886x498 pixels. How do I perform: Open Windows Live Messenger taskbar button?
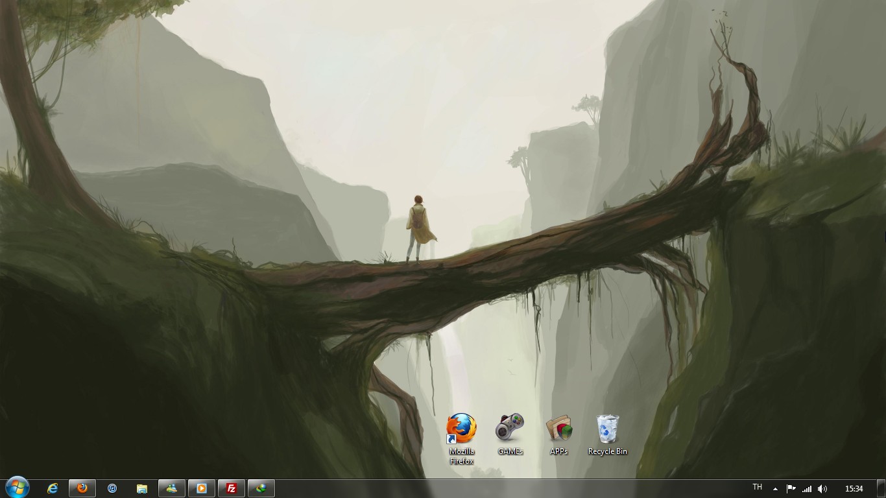172,488
